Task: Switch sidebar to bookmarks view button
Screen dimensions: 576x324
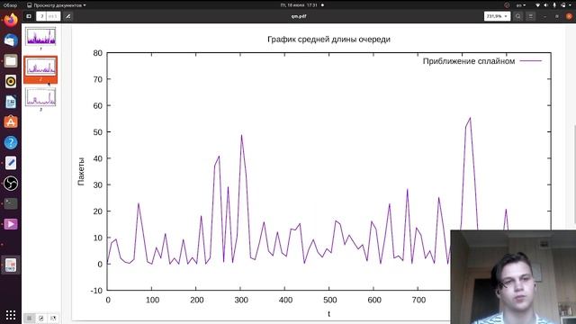Action: tap(53, 318)
